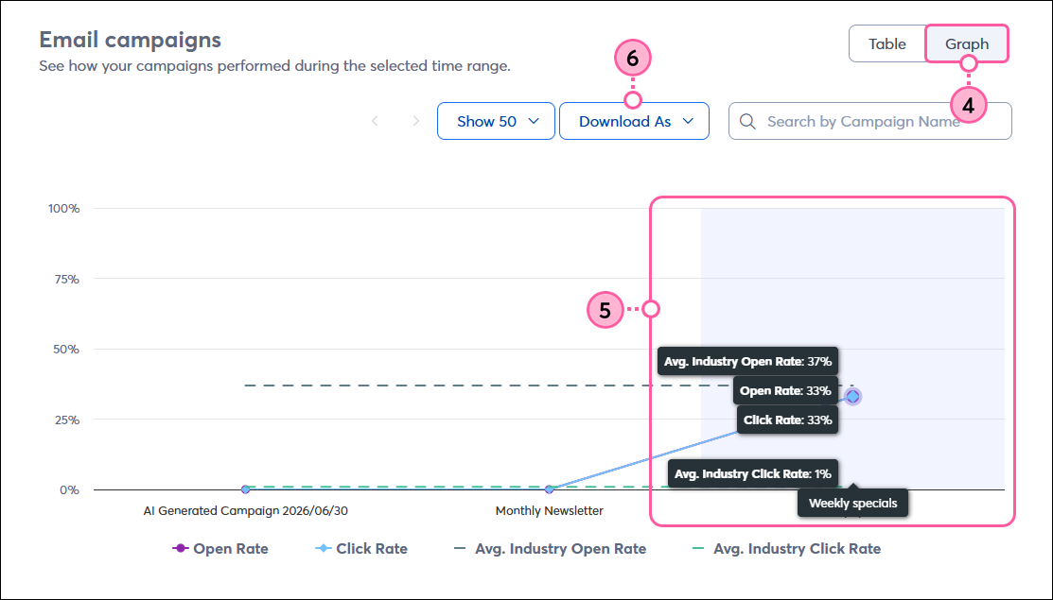Open the Download As dropdown

point(634,121)
